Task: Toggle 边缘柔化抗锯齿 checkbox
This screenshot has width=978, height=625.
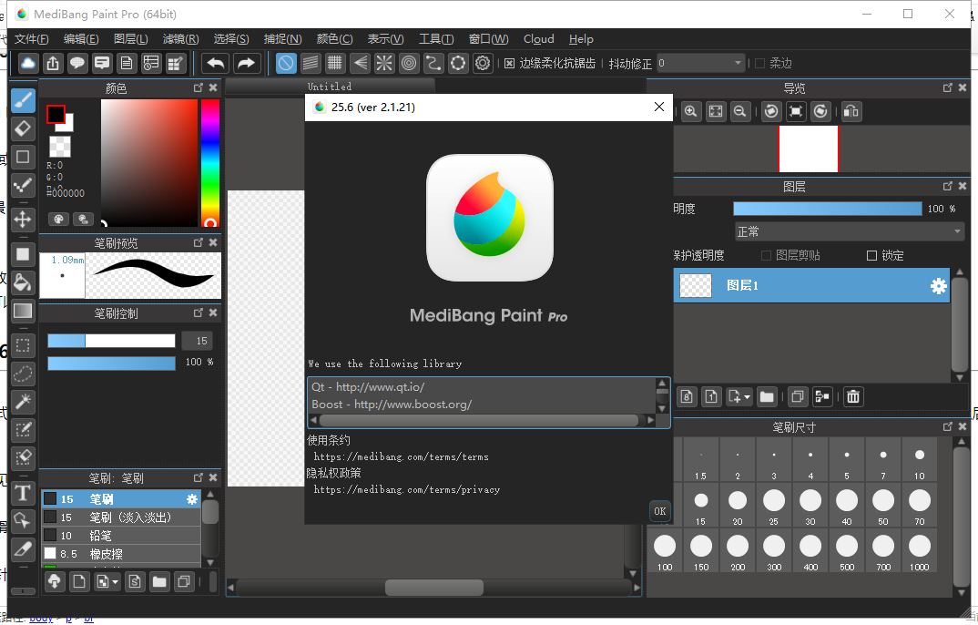Action: pos(510,63)
